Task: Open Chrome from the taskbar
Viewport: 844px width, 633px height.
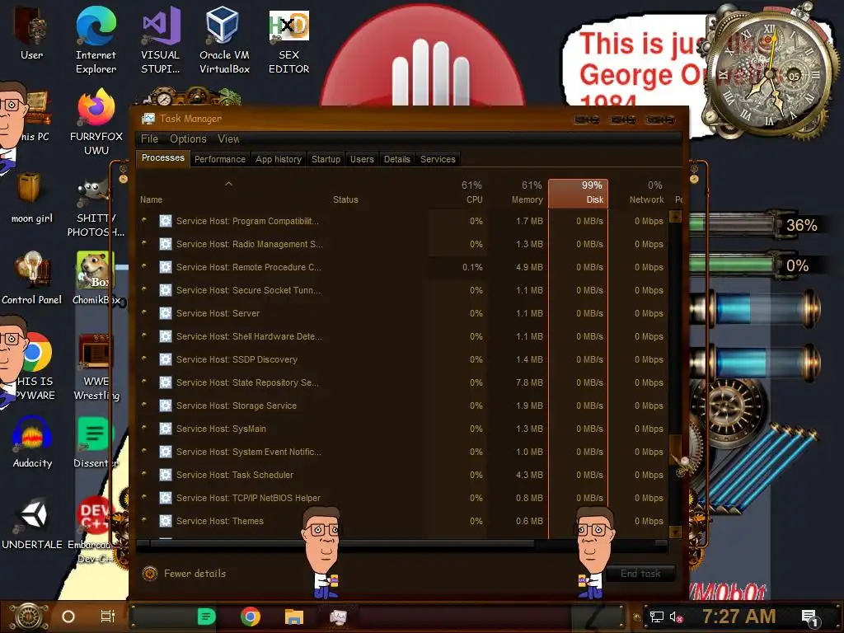Action: pyautogui.click(x=251, y=617)
